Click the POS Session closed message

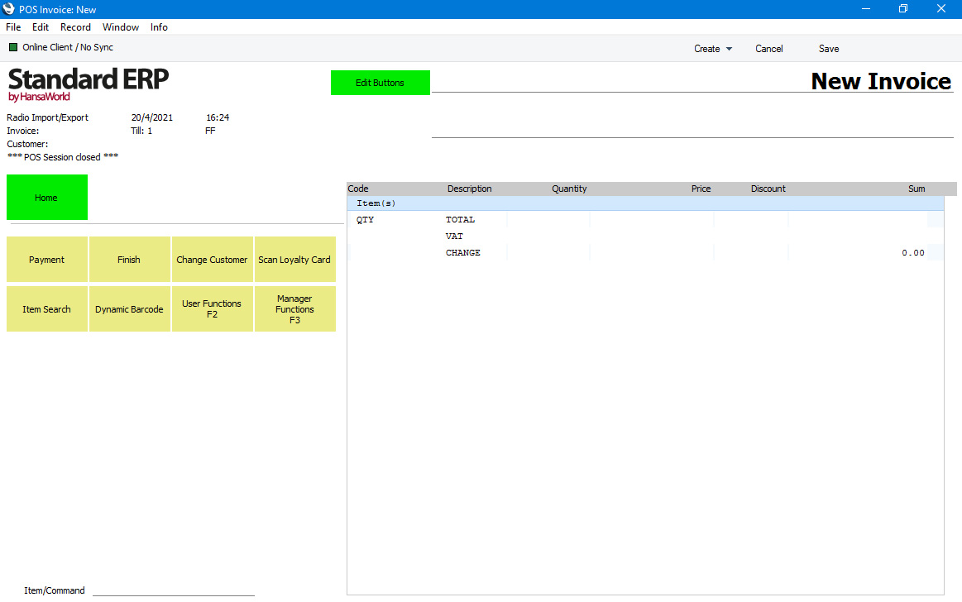pyautogui.click(x=63, y=157)
